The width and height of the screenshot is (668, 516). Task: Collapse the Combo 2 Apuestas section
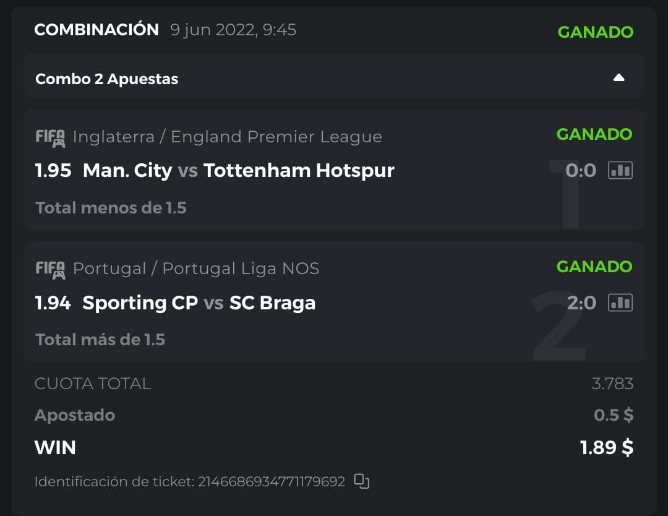click(x=619, y=78)
